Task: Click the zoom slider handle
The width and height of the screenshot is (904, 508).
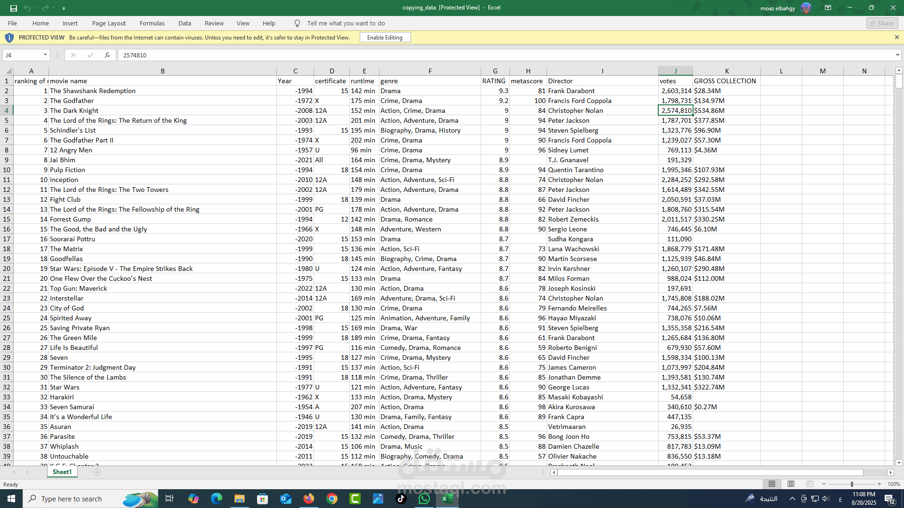Action: (851, 484)
